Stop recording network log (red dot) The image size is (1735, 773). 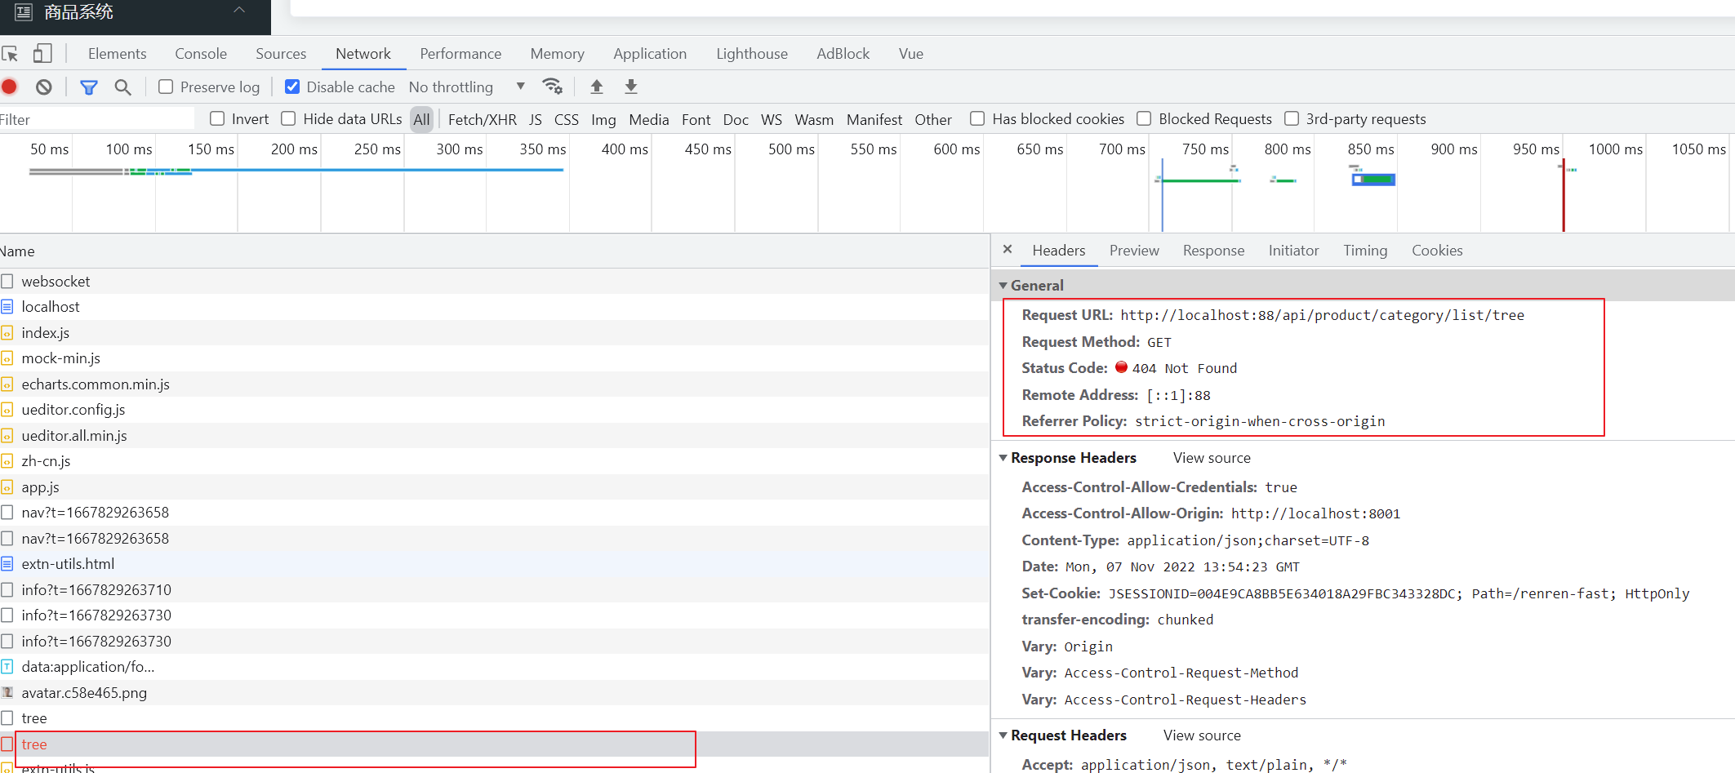click(10, 87)
